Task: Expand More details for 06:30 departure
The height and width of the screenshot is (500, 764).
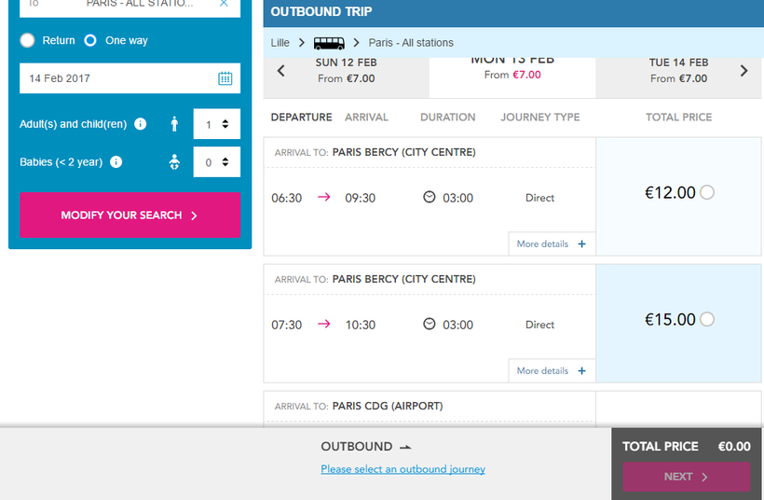Action: (x=552, y=243)
